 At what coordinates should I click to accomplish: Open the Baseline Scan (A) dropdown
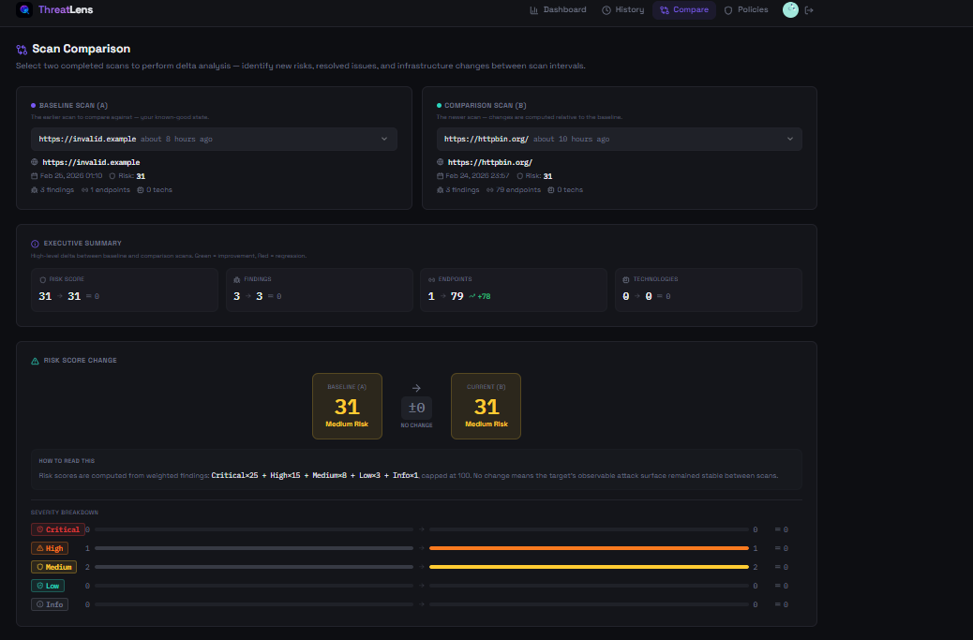point(214,139)
